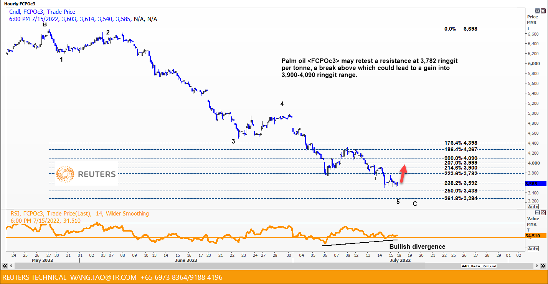Viewport: 548px width, 284px height.
Task: Select the 214.6% 3,900 Fibonacci label
Action: pos(461,168)
